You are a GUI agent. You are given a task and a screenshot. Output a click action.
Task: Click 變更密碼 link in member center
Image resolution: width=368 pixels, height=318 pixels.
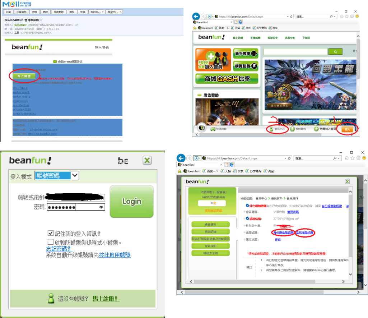tap(293, 212)
